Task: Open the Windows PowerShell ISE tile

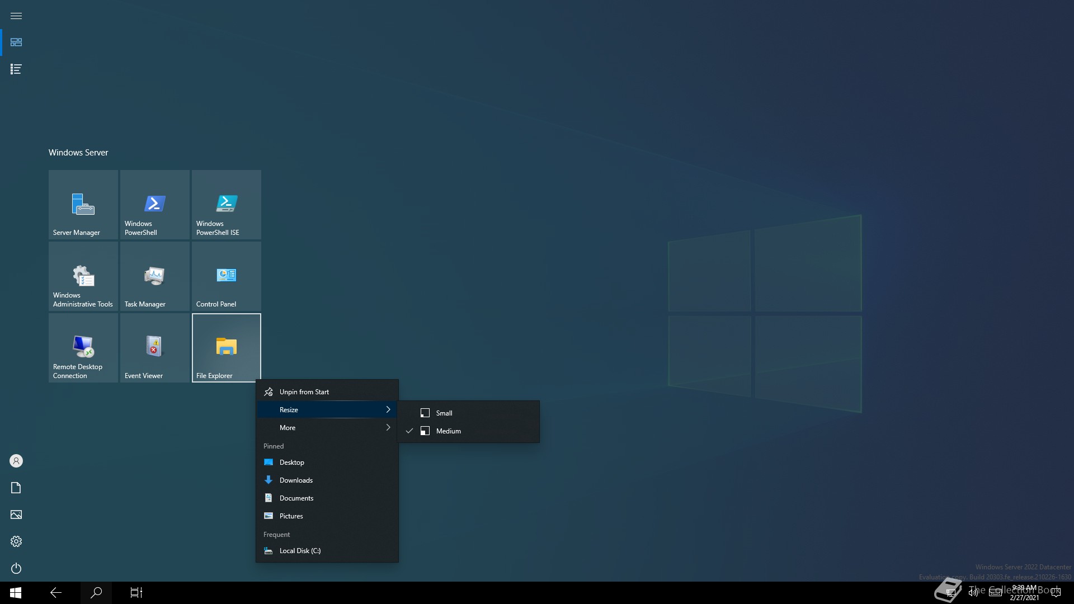Action: (227, 205)
